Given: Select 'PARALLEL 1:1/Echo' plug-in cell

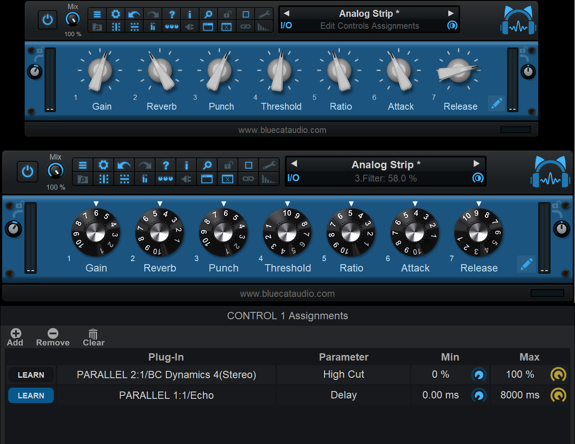Looking at the screenshot, I should click(x=166, y=395).
